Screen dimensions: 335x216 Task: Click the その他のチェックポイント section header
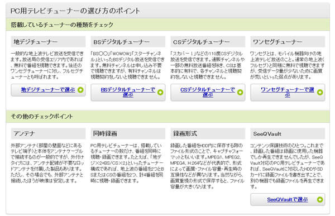(168, 117)
